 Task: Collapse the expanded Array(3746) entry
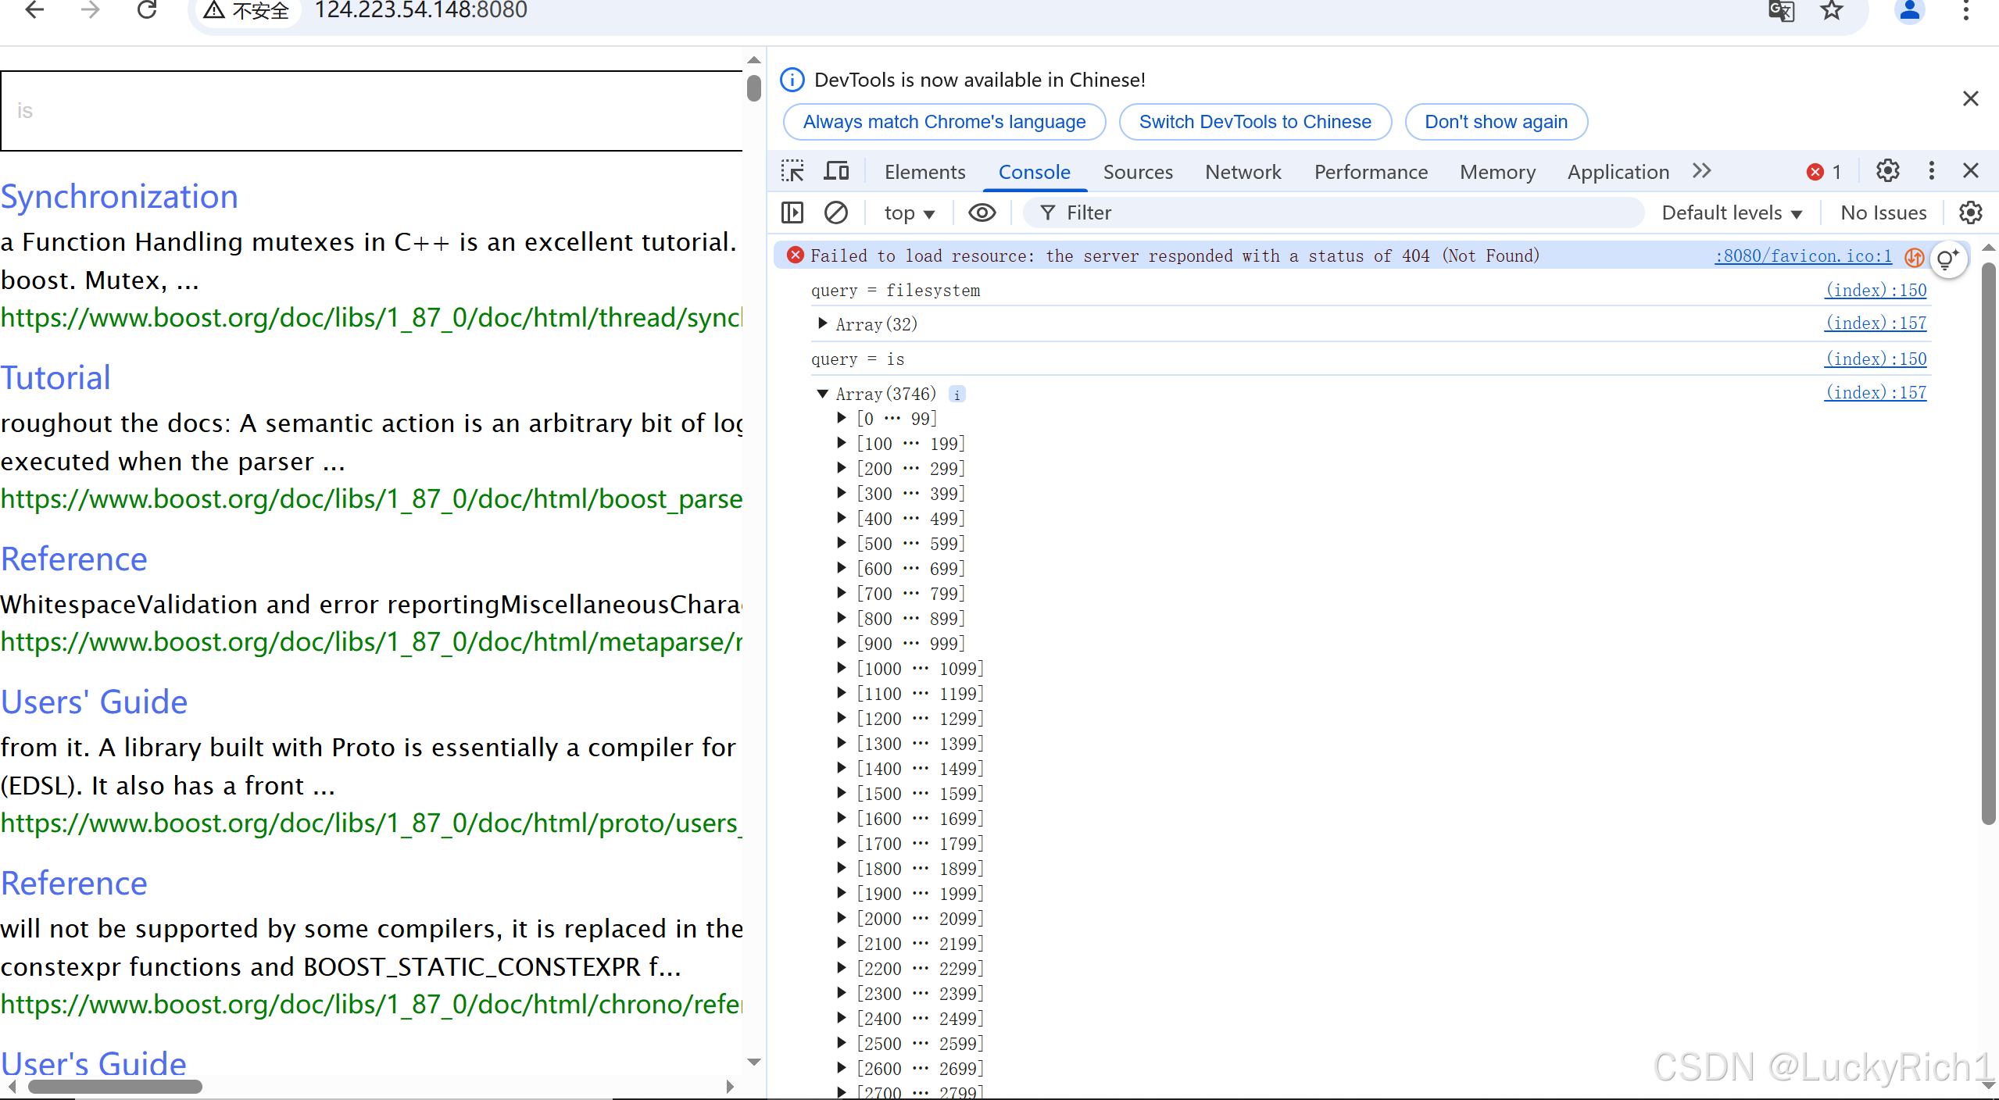(x=822, y=394)
